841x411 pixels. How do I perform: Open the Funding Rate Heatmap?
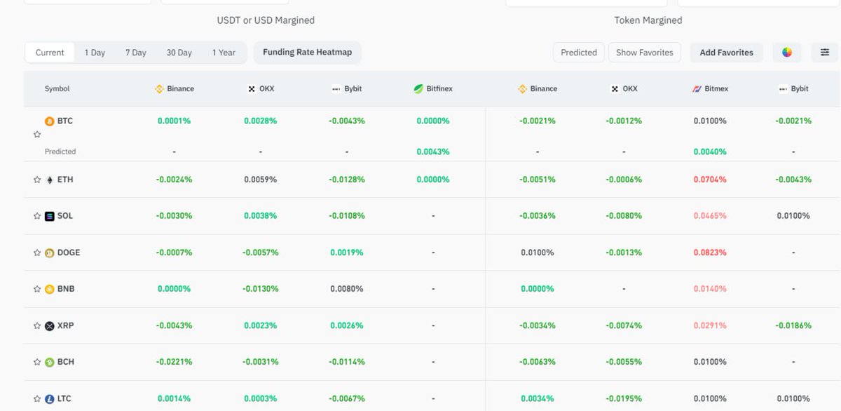click(x=307, y=52)
